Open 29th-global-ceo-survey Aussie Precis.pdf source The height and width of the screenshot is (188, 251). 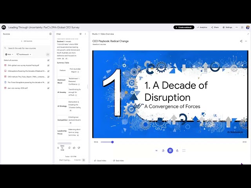(24, 65)
